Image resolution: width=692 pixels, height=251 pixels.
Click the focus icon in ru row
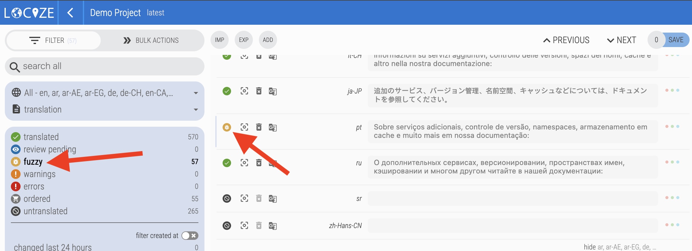(244, 163)
